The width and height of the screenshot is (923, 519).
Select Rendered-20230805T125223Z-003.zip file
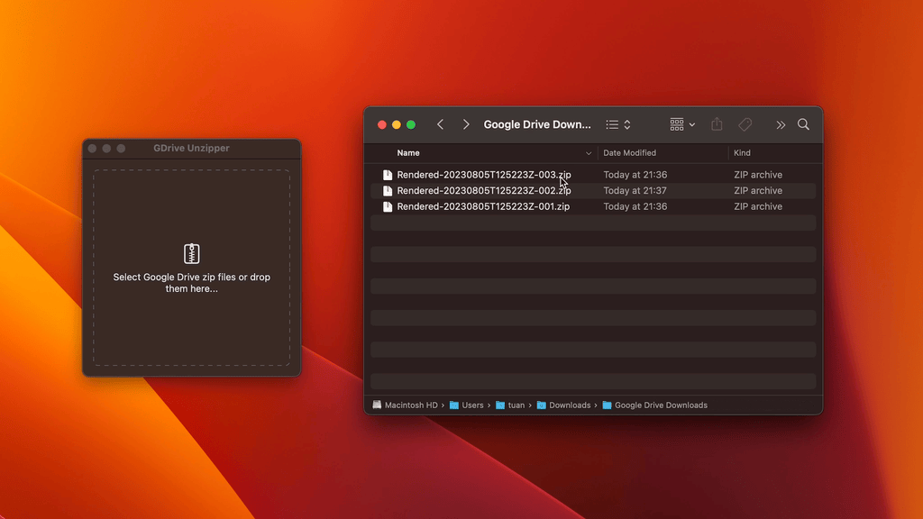(x=483, y=175)
